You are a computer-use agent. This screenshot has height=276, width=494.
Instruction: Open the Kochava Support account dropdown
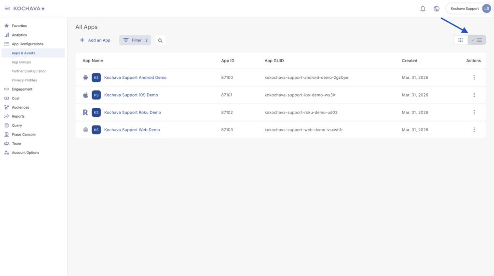coord(464,8)
